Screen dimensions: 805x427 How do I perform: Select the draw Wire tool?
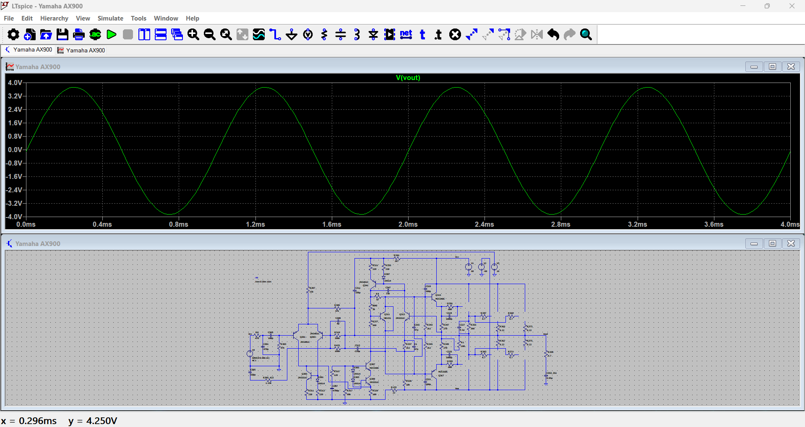[275, 34]
